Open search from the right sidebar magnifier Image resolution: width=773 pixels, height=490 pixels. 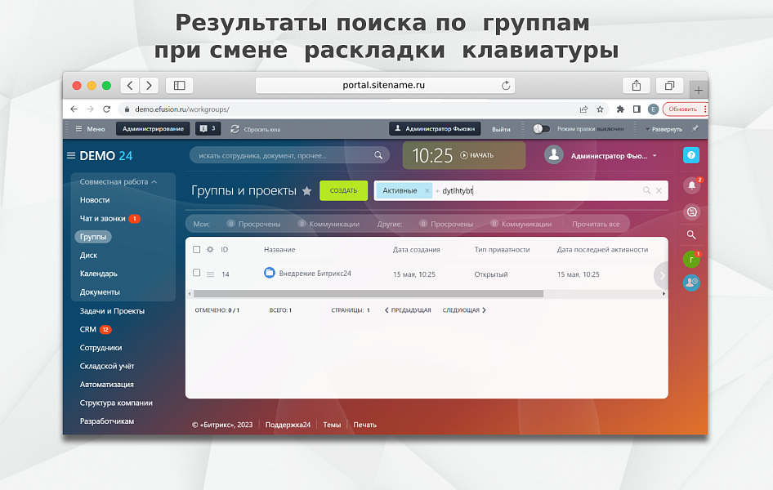(x=691, y=234)
